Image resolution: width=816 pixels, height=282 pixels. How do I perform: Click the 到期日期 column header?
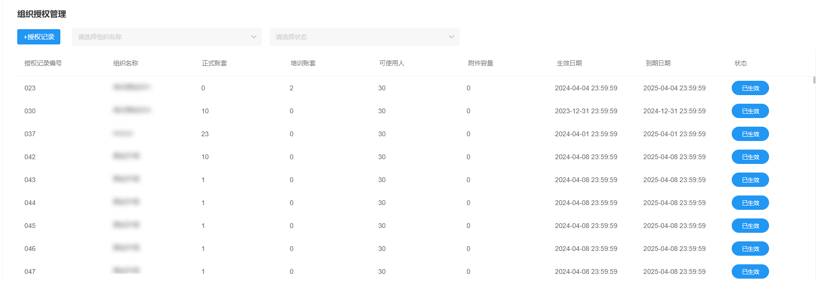[x=658, y=63]
